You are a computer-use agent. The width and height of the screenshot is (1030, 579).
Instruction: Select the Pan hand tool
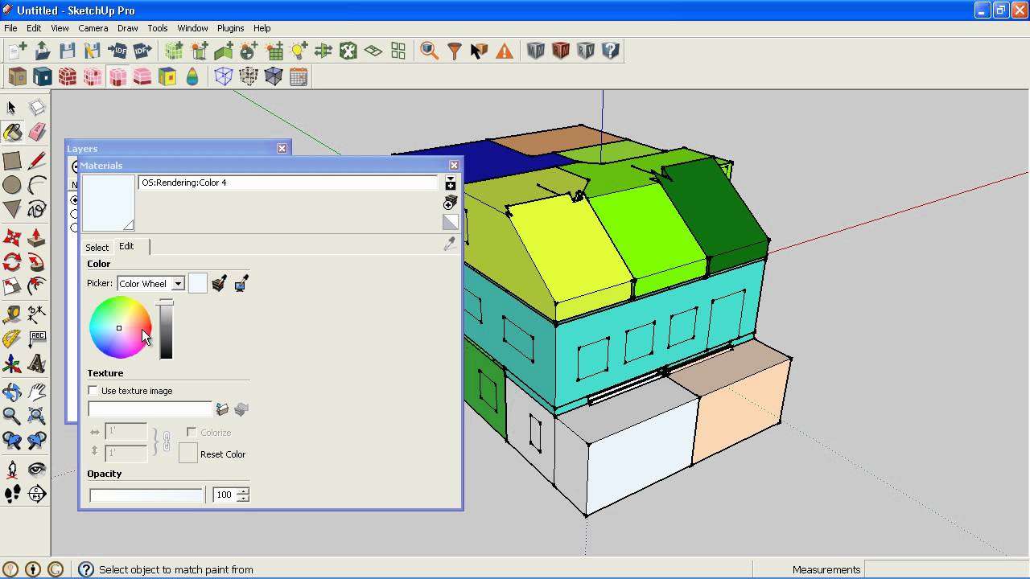(x=37, y=392)
